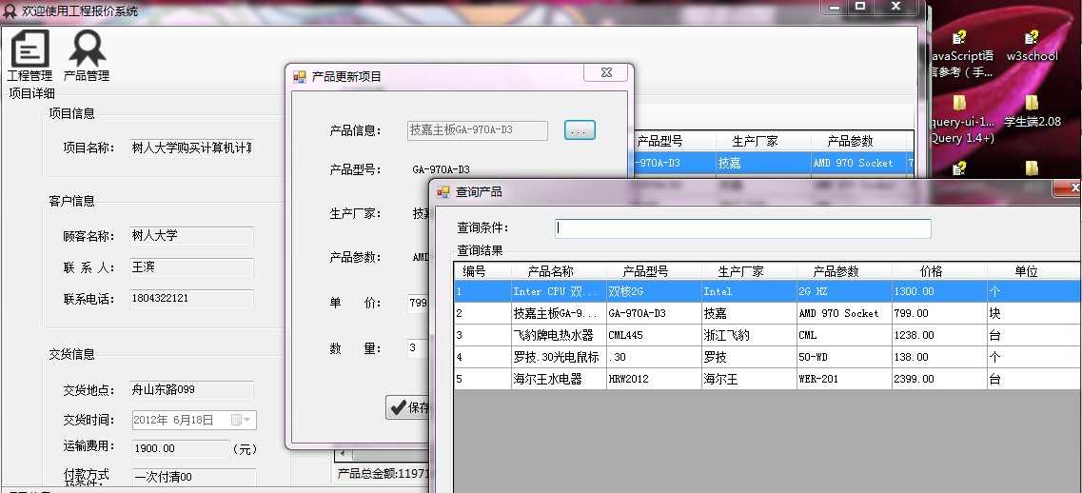
Task: Click the 交货地点 field 舟山东路099
Action: (192, 389)
